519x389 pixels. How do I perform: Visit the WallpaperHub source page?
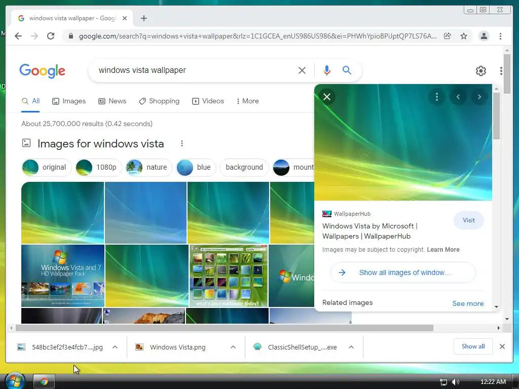(469, 220)
